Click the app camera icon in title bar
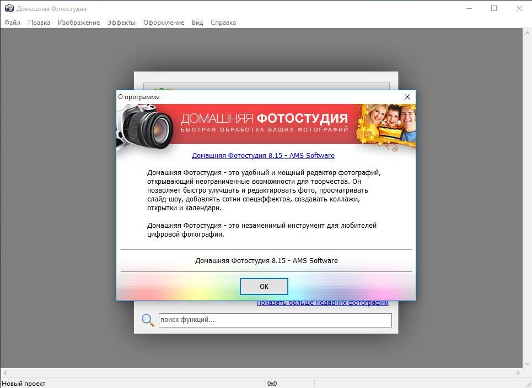The image size is (532, 388). coord(9,8)
